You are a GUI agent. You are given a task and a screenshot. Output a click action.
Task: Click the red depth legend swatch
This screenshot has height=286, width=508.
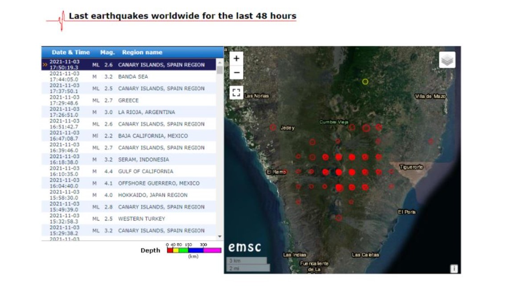170,250
